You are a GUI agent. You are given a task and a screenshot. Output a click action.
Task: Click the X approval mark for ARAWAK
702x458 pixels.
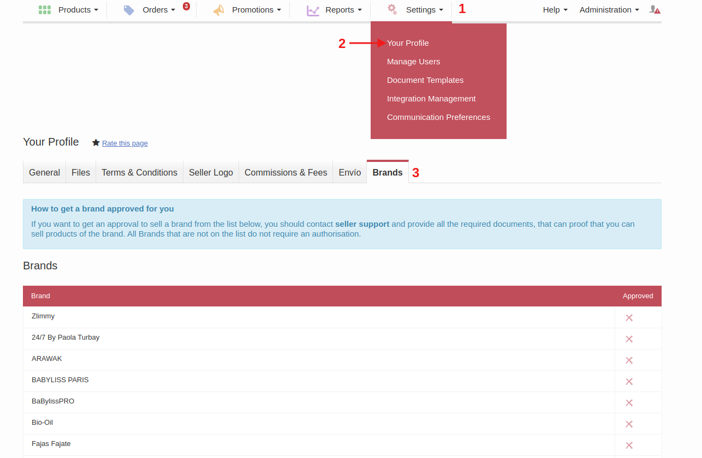629,360
